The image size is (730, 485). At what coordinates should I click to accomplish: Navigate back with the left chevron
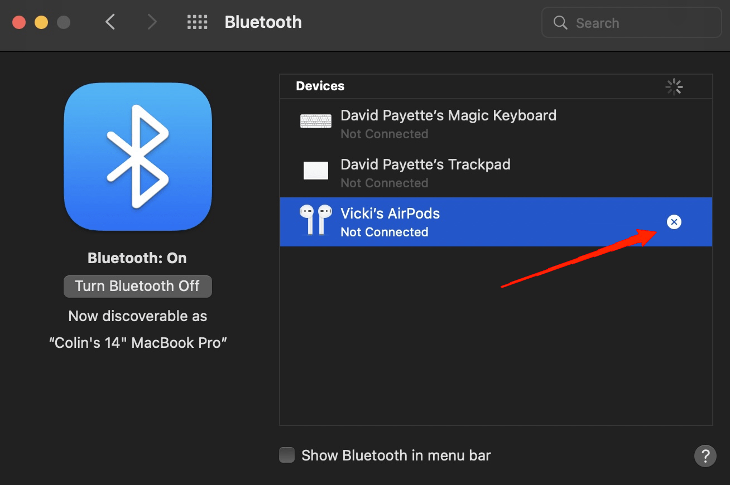point(110,22)
